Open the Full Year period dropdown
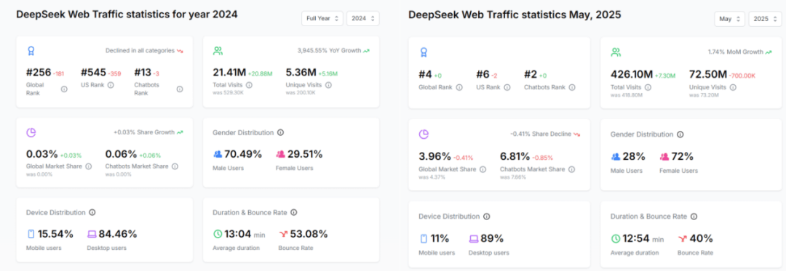This screenshot has height=271, width=786. (x=322, y=18)
